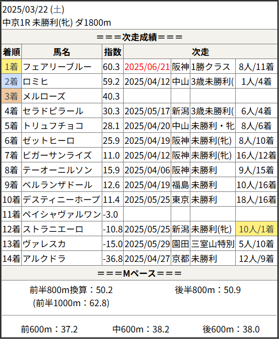The image size is (279, 339).
Task: Click 三室山特別 race name
Action: pyautogui.click(x=213, y=244)
